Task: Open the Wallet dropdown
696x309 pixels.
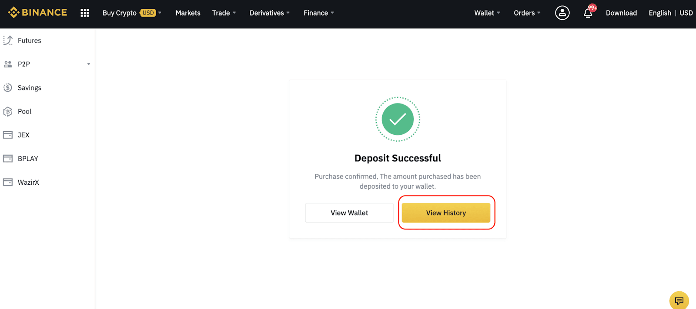Action: click(487, 13)
